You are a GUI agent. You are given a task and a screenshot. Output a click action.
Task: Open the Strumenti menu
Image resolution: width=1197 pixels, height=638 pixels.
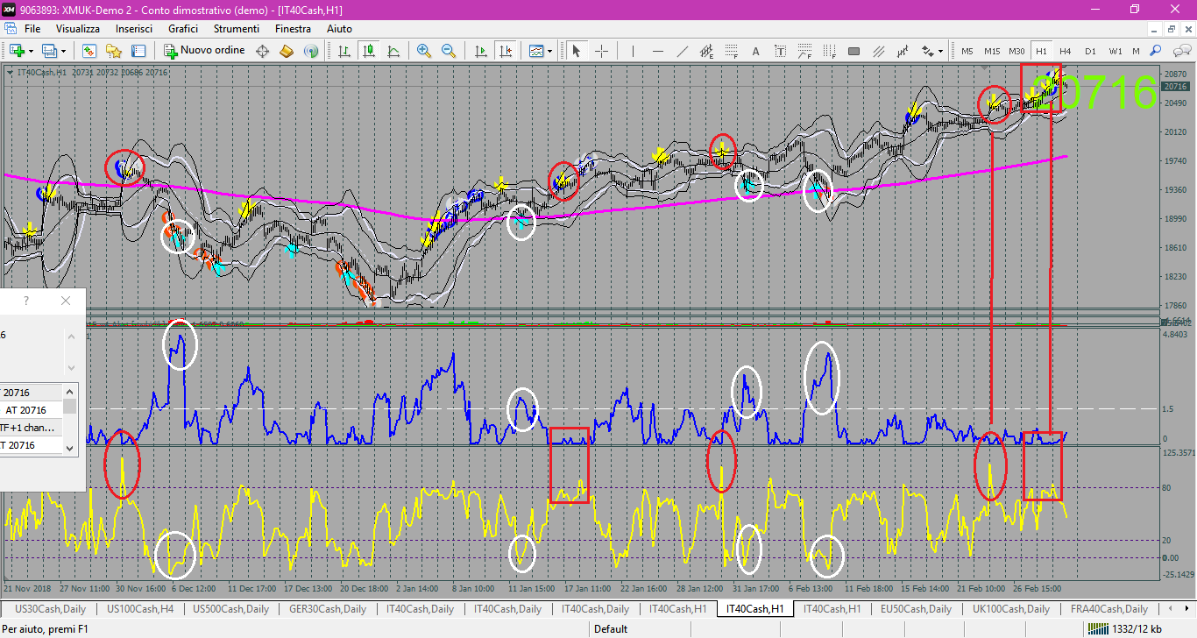237,29
